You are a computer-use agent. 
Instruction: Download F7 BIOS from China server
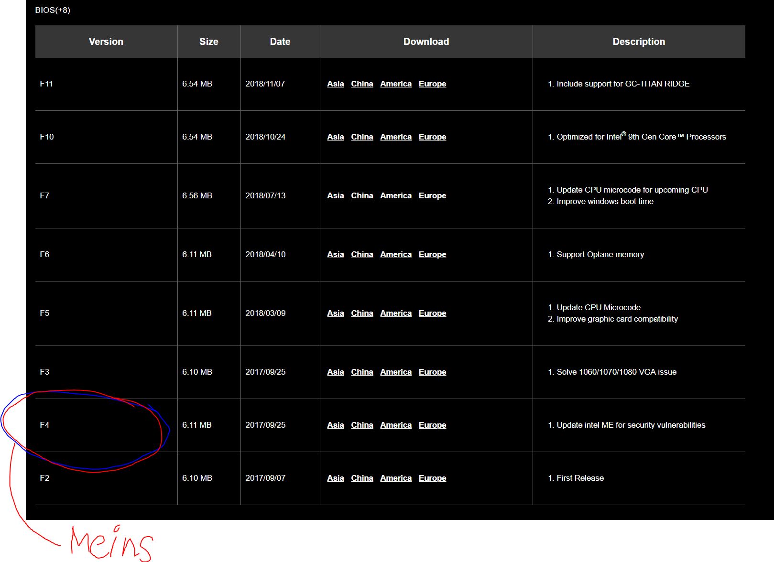[362, 195]
